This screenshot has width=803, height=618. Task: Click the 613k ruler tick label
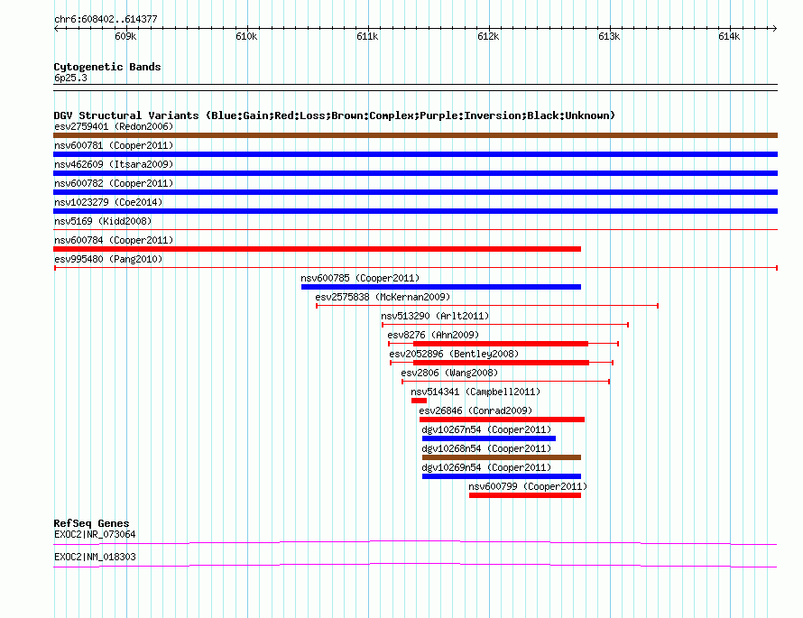609,36
